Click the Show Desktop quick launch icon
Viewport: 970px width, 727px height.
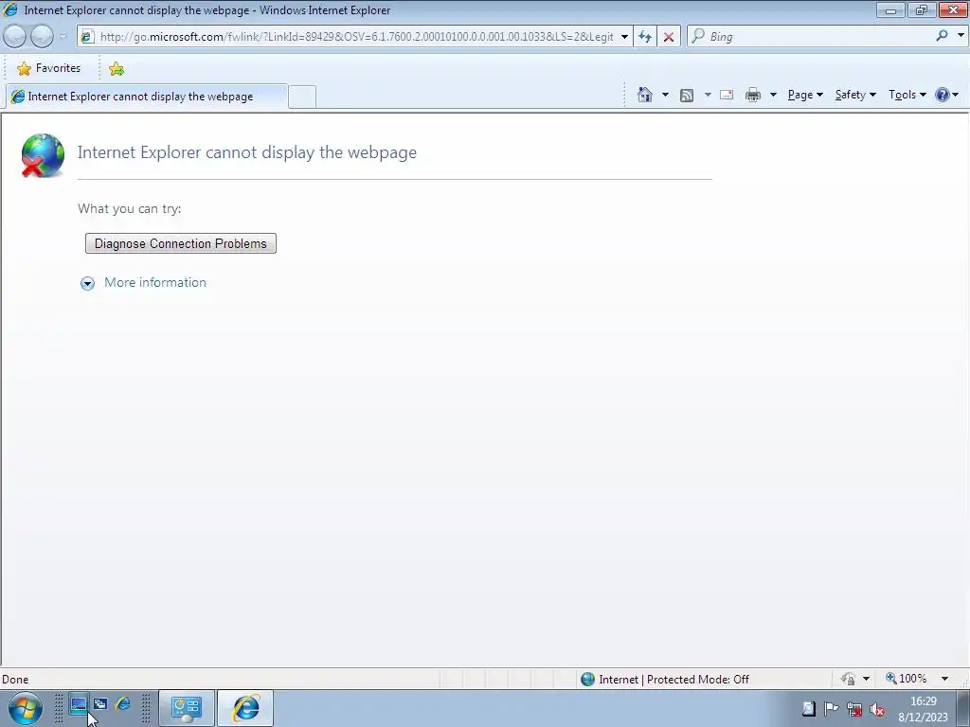78,704
